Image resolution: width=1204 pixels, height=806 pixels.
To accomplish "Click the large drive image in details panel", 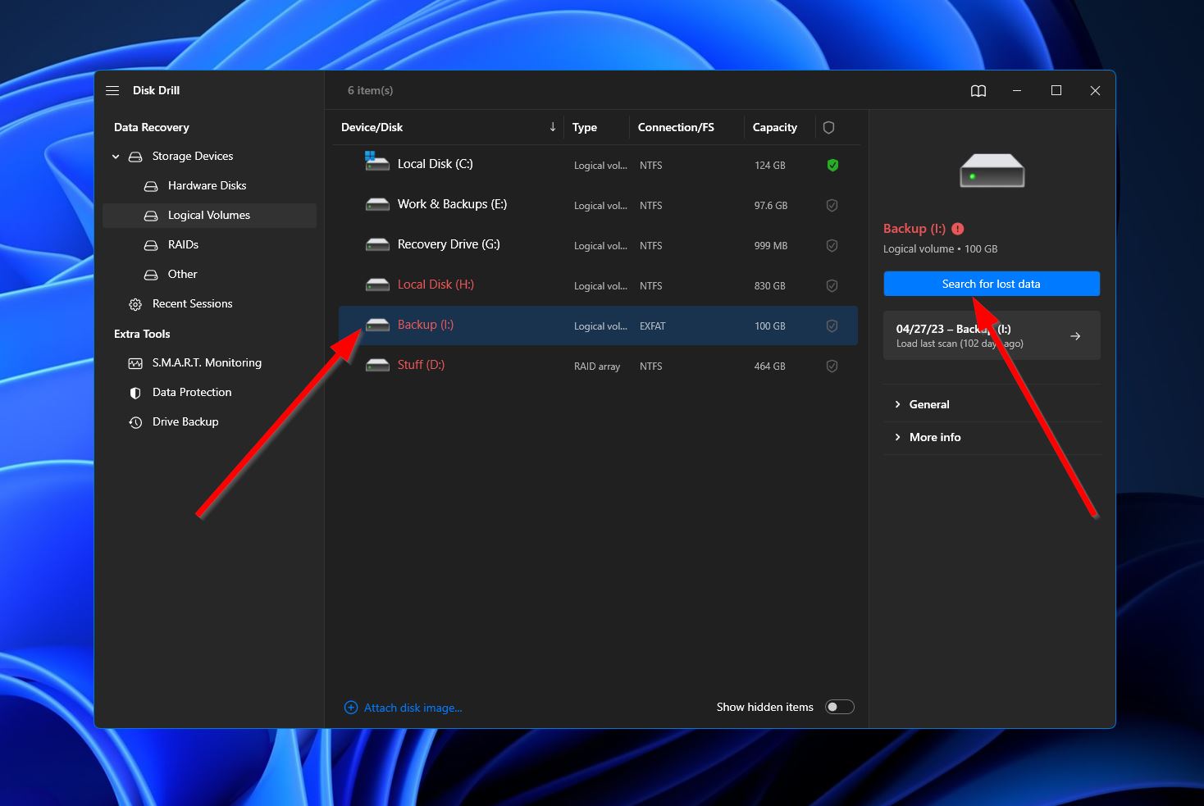I will 992,171.
